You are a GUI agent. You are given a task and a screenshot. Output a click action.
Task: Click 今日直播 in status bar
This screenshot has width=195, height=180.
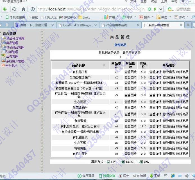[86, 176]
